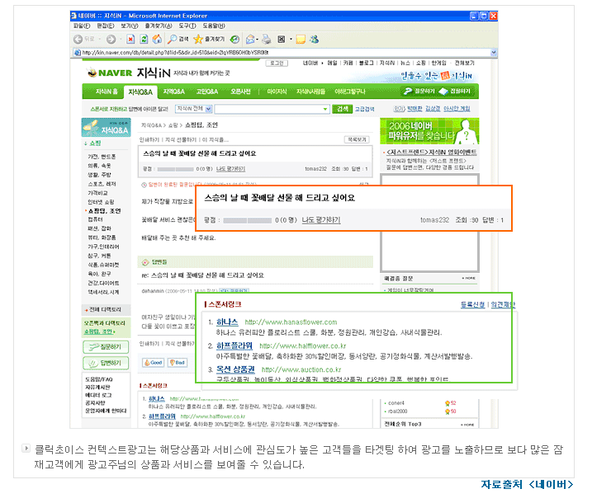
Task: Expand the search field suggestion arrow
Action: click(x=325, y=110)
